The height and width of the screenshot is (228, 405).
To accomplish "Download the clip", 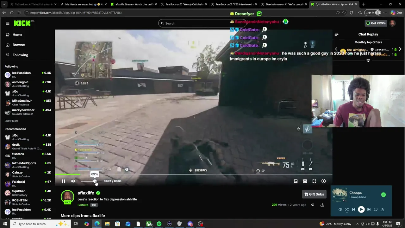I will (322, 205).
